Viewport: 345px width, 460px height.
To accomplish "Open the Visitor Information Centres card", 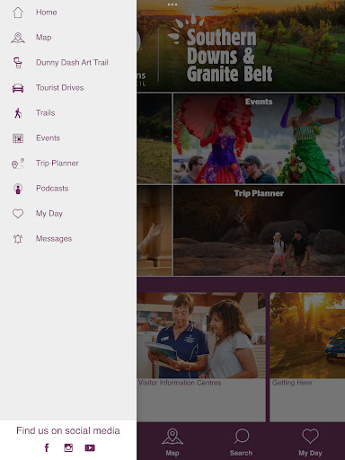I will click(x=201, y=357).
